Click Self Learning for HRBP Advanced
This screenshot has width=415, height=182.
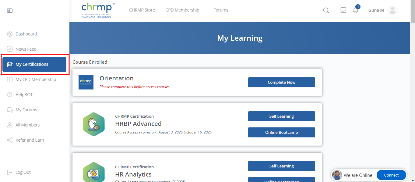tap(282, 116)
